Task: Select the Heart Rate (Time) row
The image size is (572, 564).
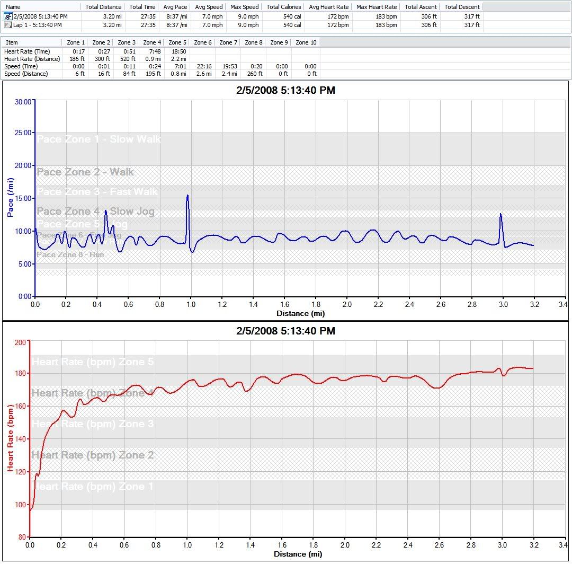Action: (27, 51)
